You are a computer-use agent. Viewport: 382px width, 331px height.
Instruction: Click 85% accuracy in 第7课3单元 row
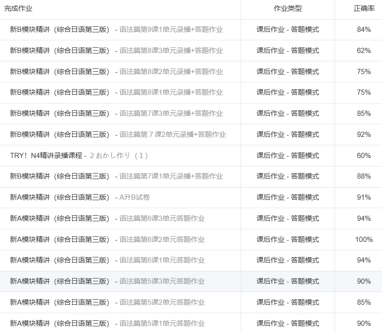[364, 113]
